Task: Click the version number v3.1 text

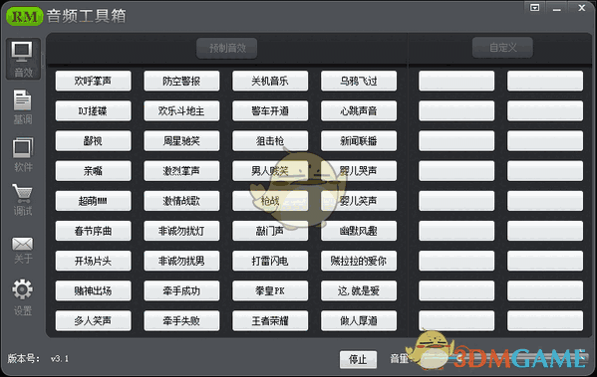Action: [x=60, y=358]
